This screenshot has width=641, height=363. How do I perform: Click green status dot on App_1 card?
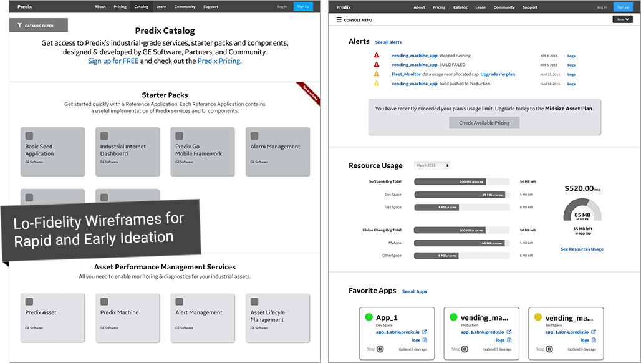tap(369, 317)
